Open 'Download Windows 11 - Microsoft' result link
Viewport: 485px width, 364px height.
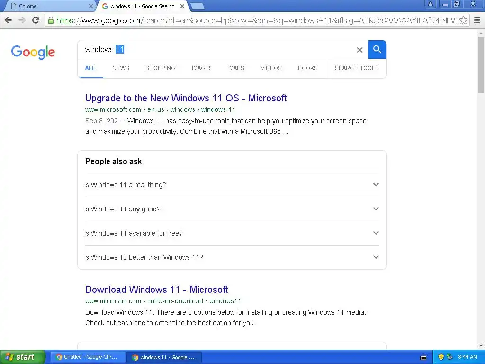pyautogui.click(x=157, y=290)
